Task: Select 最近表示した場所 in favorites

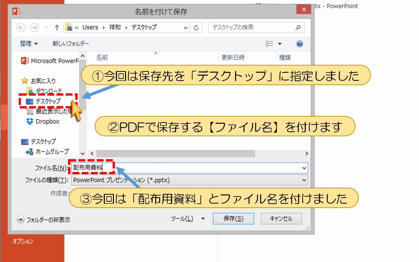Action: tap(49, 111)
